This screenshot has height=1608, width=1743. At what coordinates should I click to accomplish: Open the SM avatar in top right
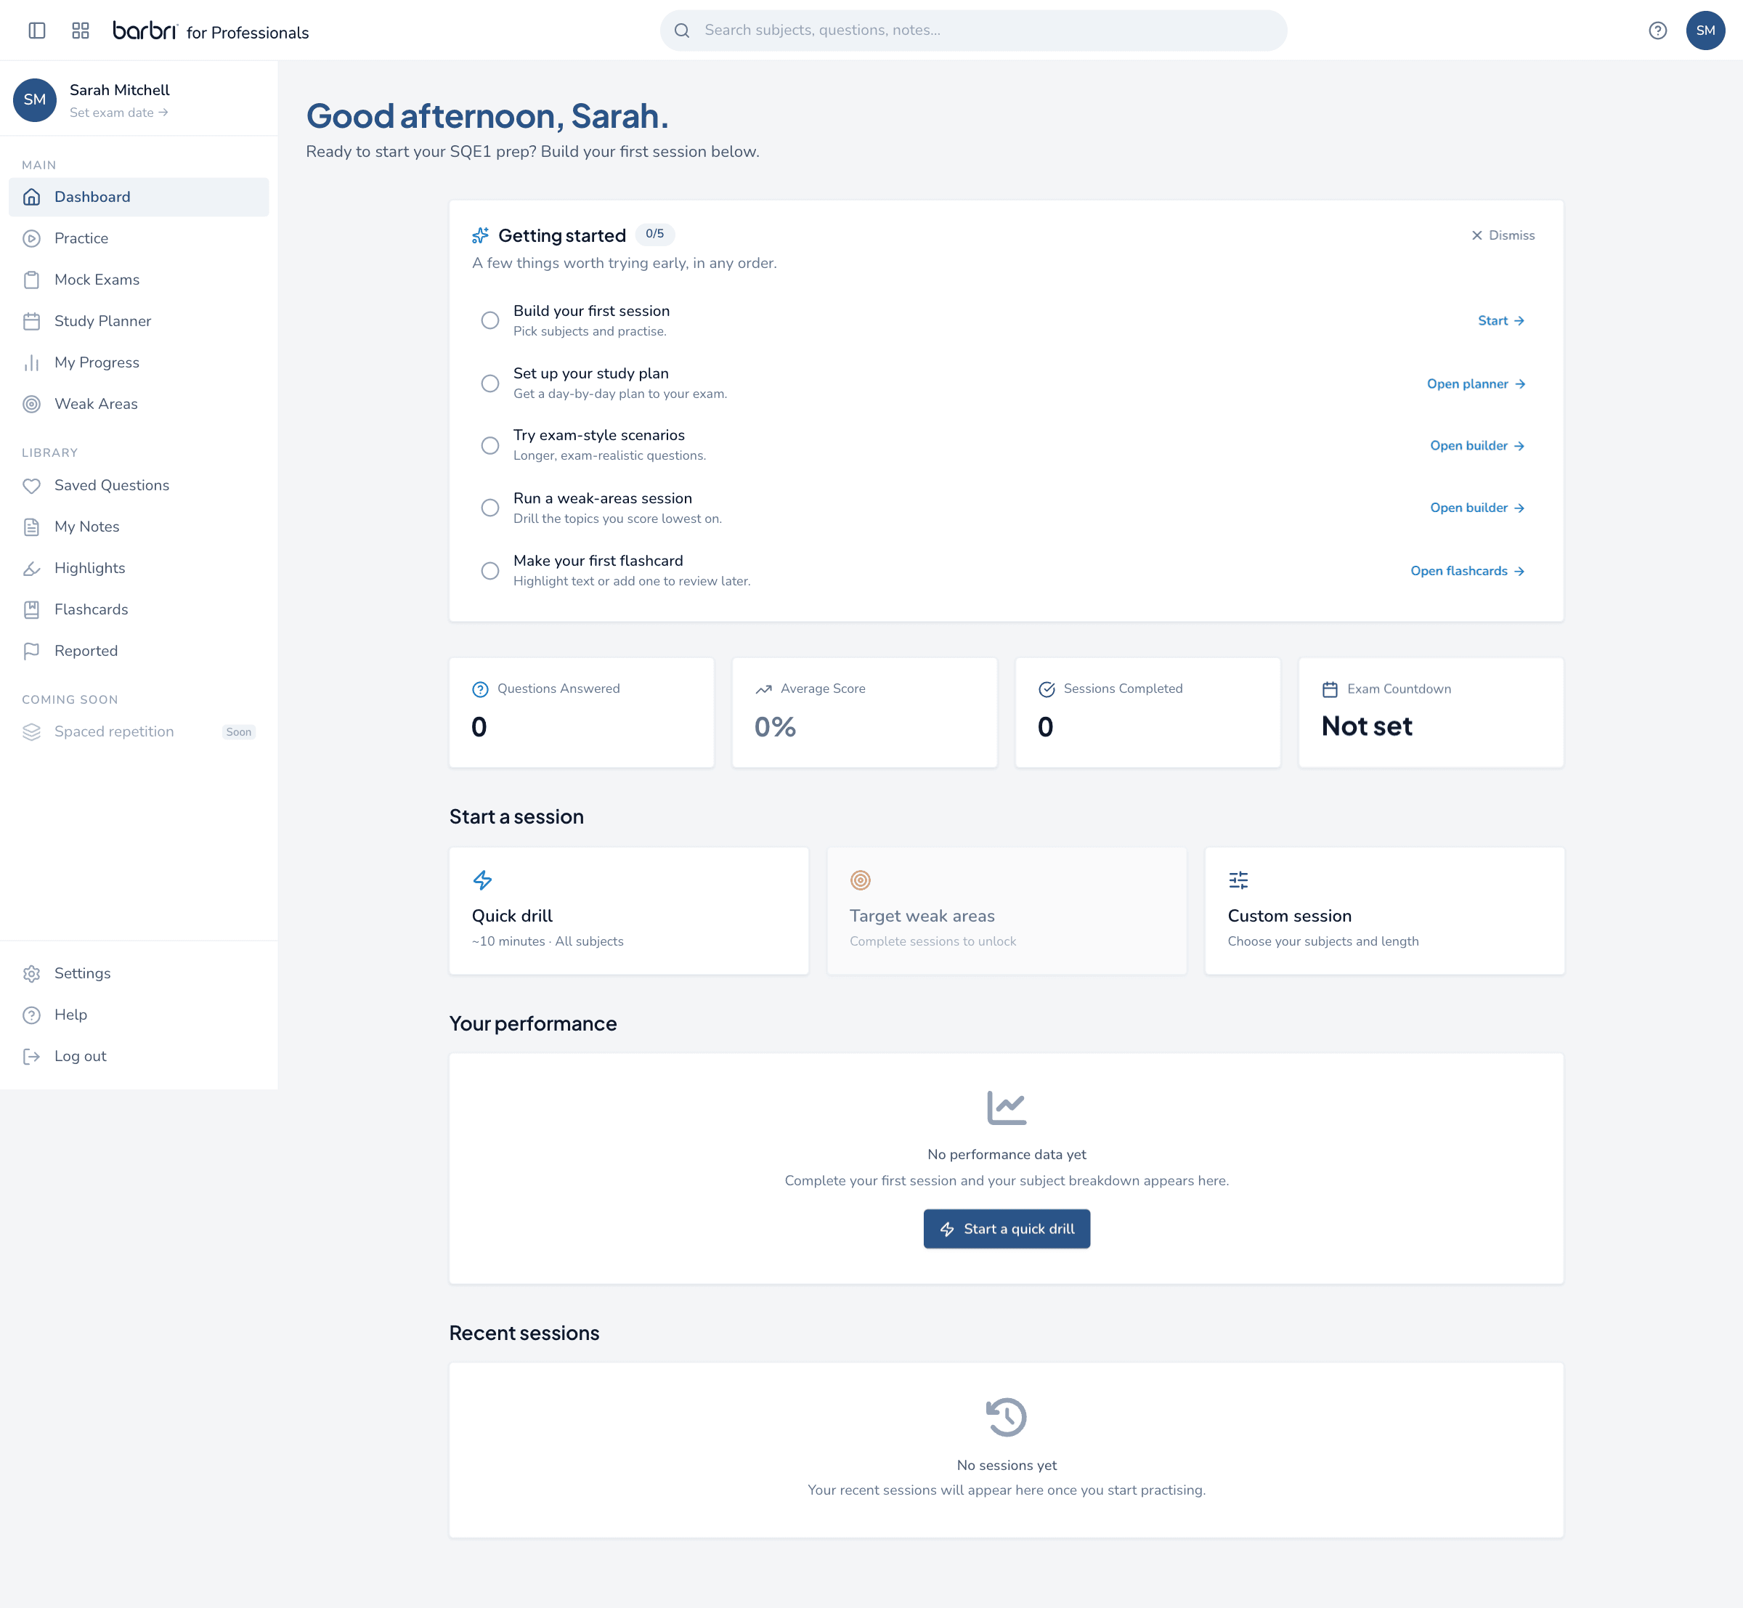tap(1705, 31)
